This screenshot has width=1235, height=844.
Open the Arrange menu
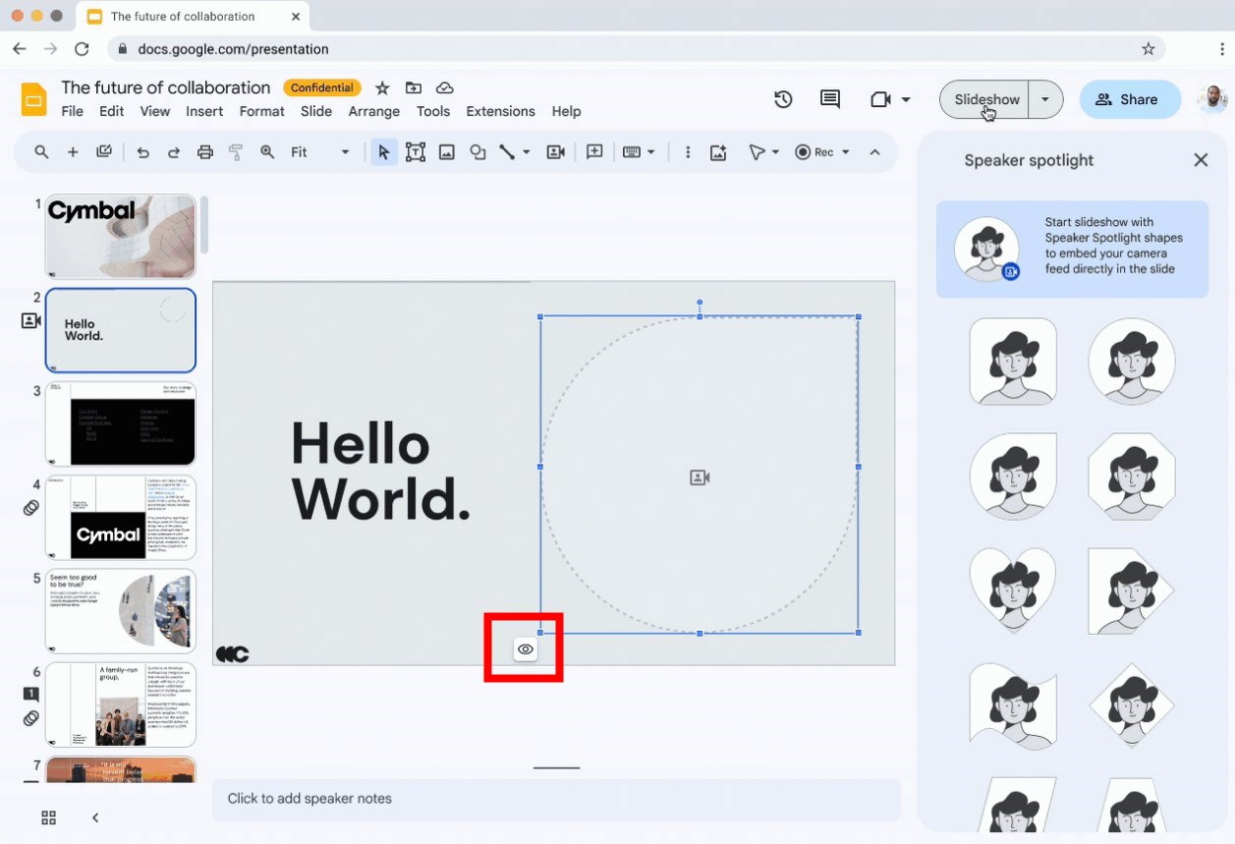373,111
